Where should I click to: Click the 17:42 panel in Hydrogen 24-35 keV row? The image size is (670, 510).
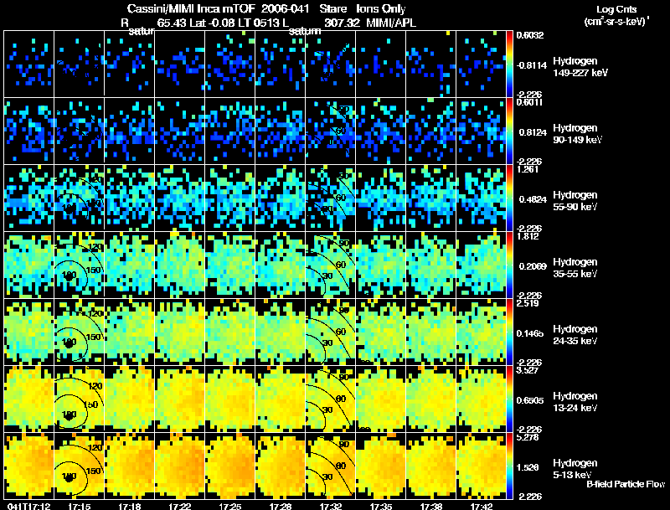click(x=481, y=332)
